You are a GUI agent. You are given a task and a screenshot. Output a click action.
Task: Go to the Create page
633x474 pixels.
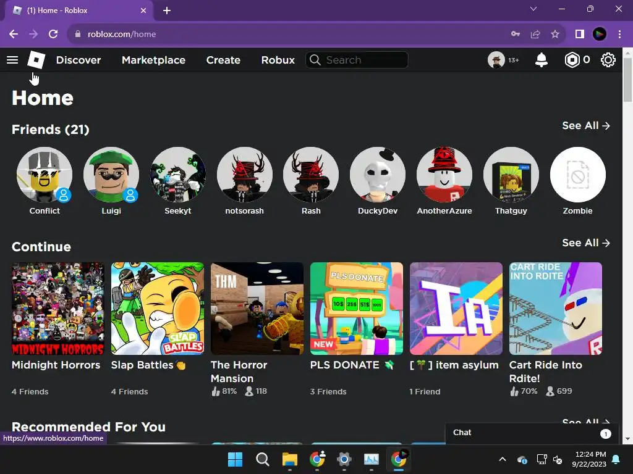coord(223,60)
